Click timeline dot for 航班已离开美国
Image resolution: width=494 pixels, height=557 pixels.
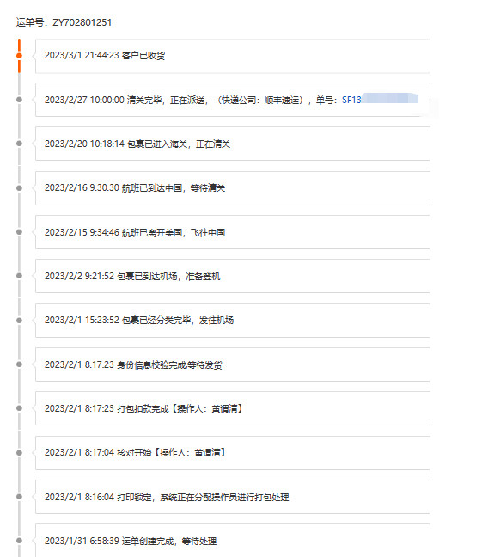[19, 232]
